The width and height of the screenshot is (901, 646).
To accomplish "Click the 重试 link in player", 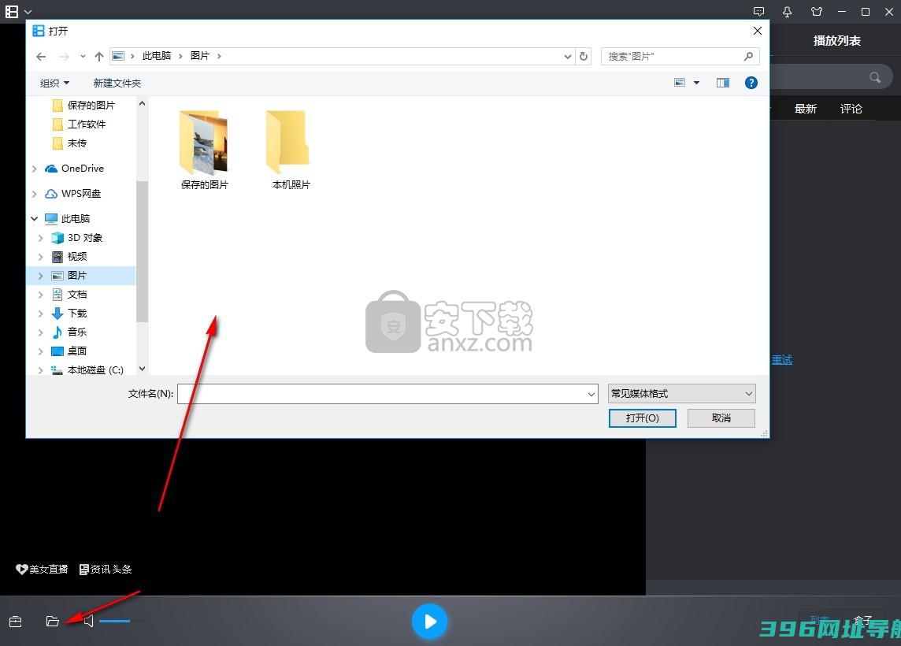I will pos(781,360).
